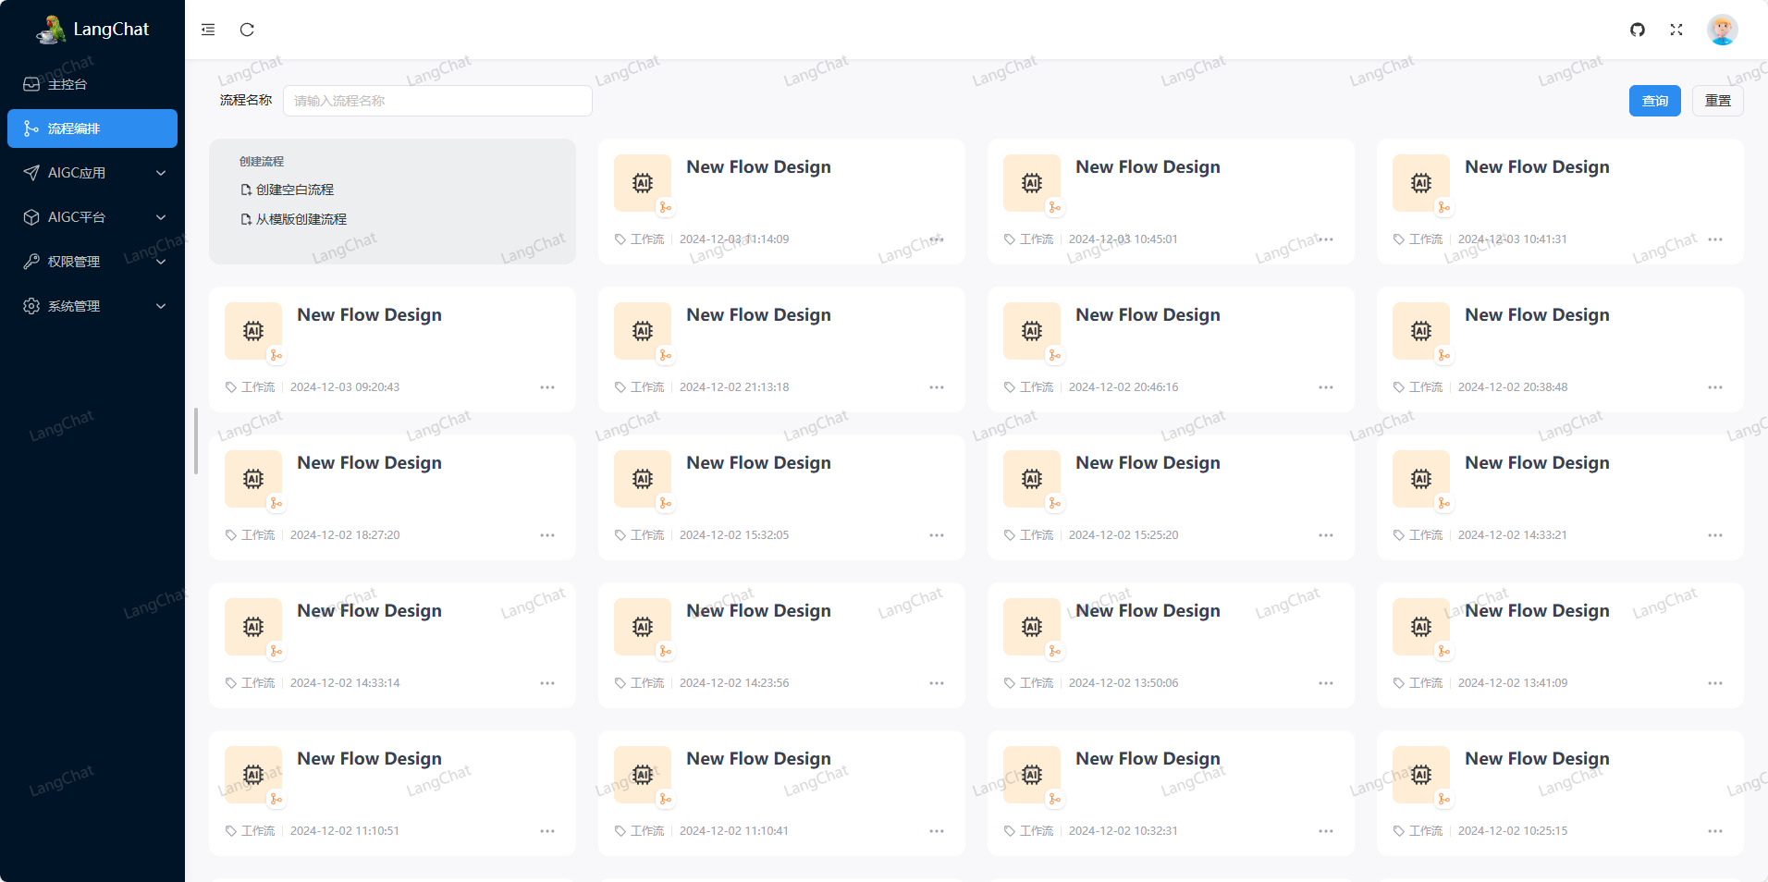Image resolution: width=1768 pixels, height=882 pixels.
Task: Open the GitHub icon link
Action: tap(1638, 30)
